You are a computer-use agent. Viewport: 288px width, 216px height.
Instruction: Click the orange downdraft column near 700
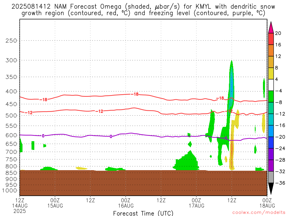232,145
